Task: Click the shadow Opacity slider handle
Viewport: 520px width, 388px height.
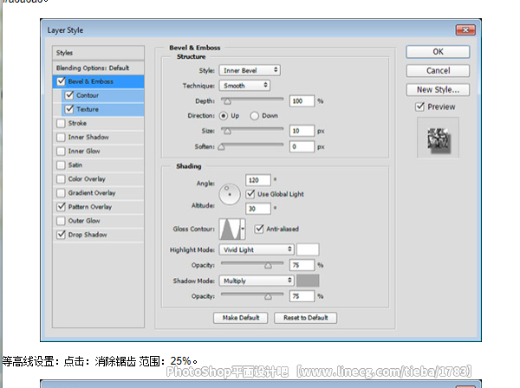Action: point(269,296)
